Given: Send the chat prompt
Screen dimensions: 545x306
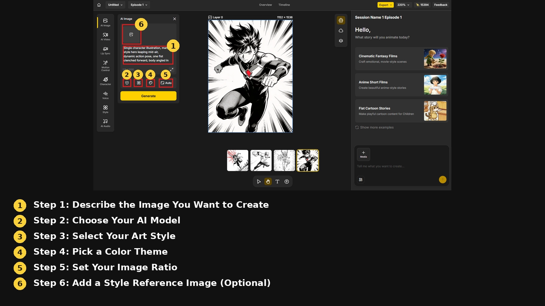Looking at the screenshot, I should point(442,180).
